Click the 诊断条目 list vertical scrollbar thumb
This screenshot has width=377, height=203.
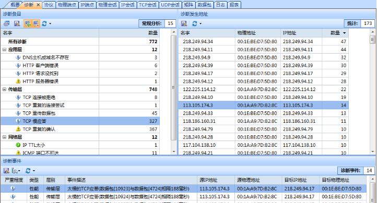tap(173, 87)
